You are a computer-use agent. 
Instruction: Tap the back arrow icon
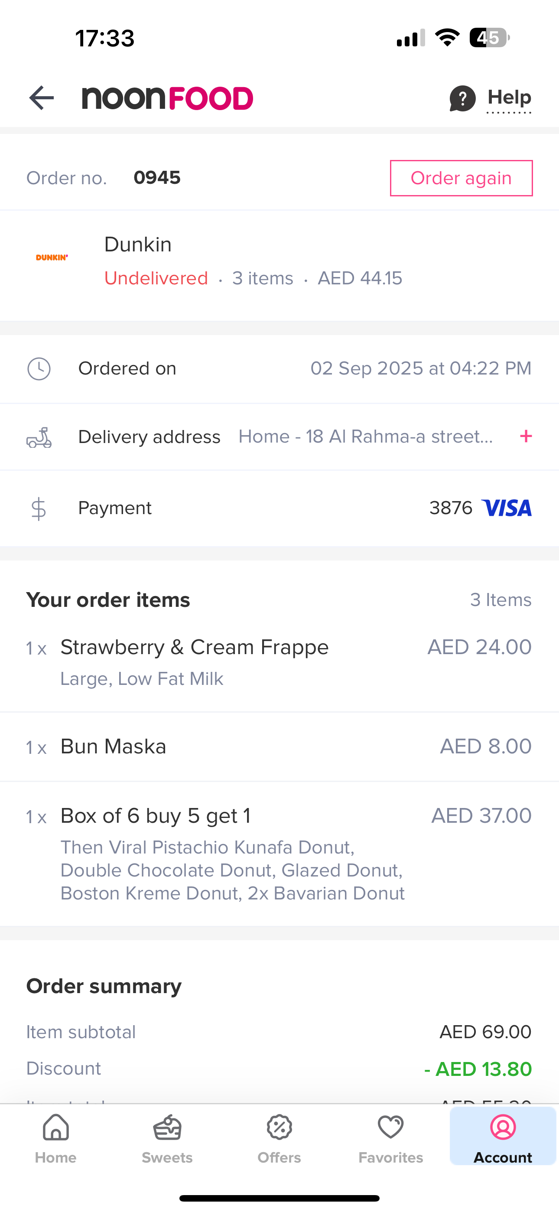pos(42,98)
